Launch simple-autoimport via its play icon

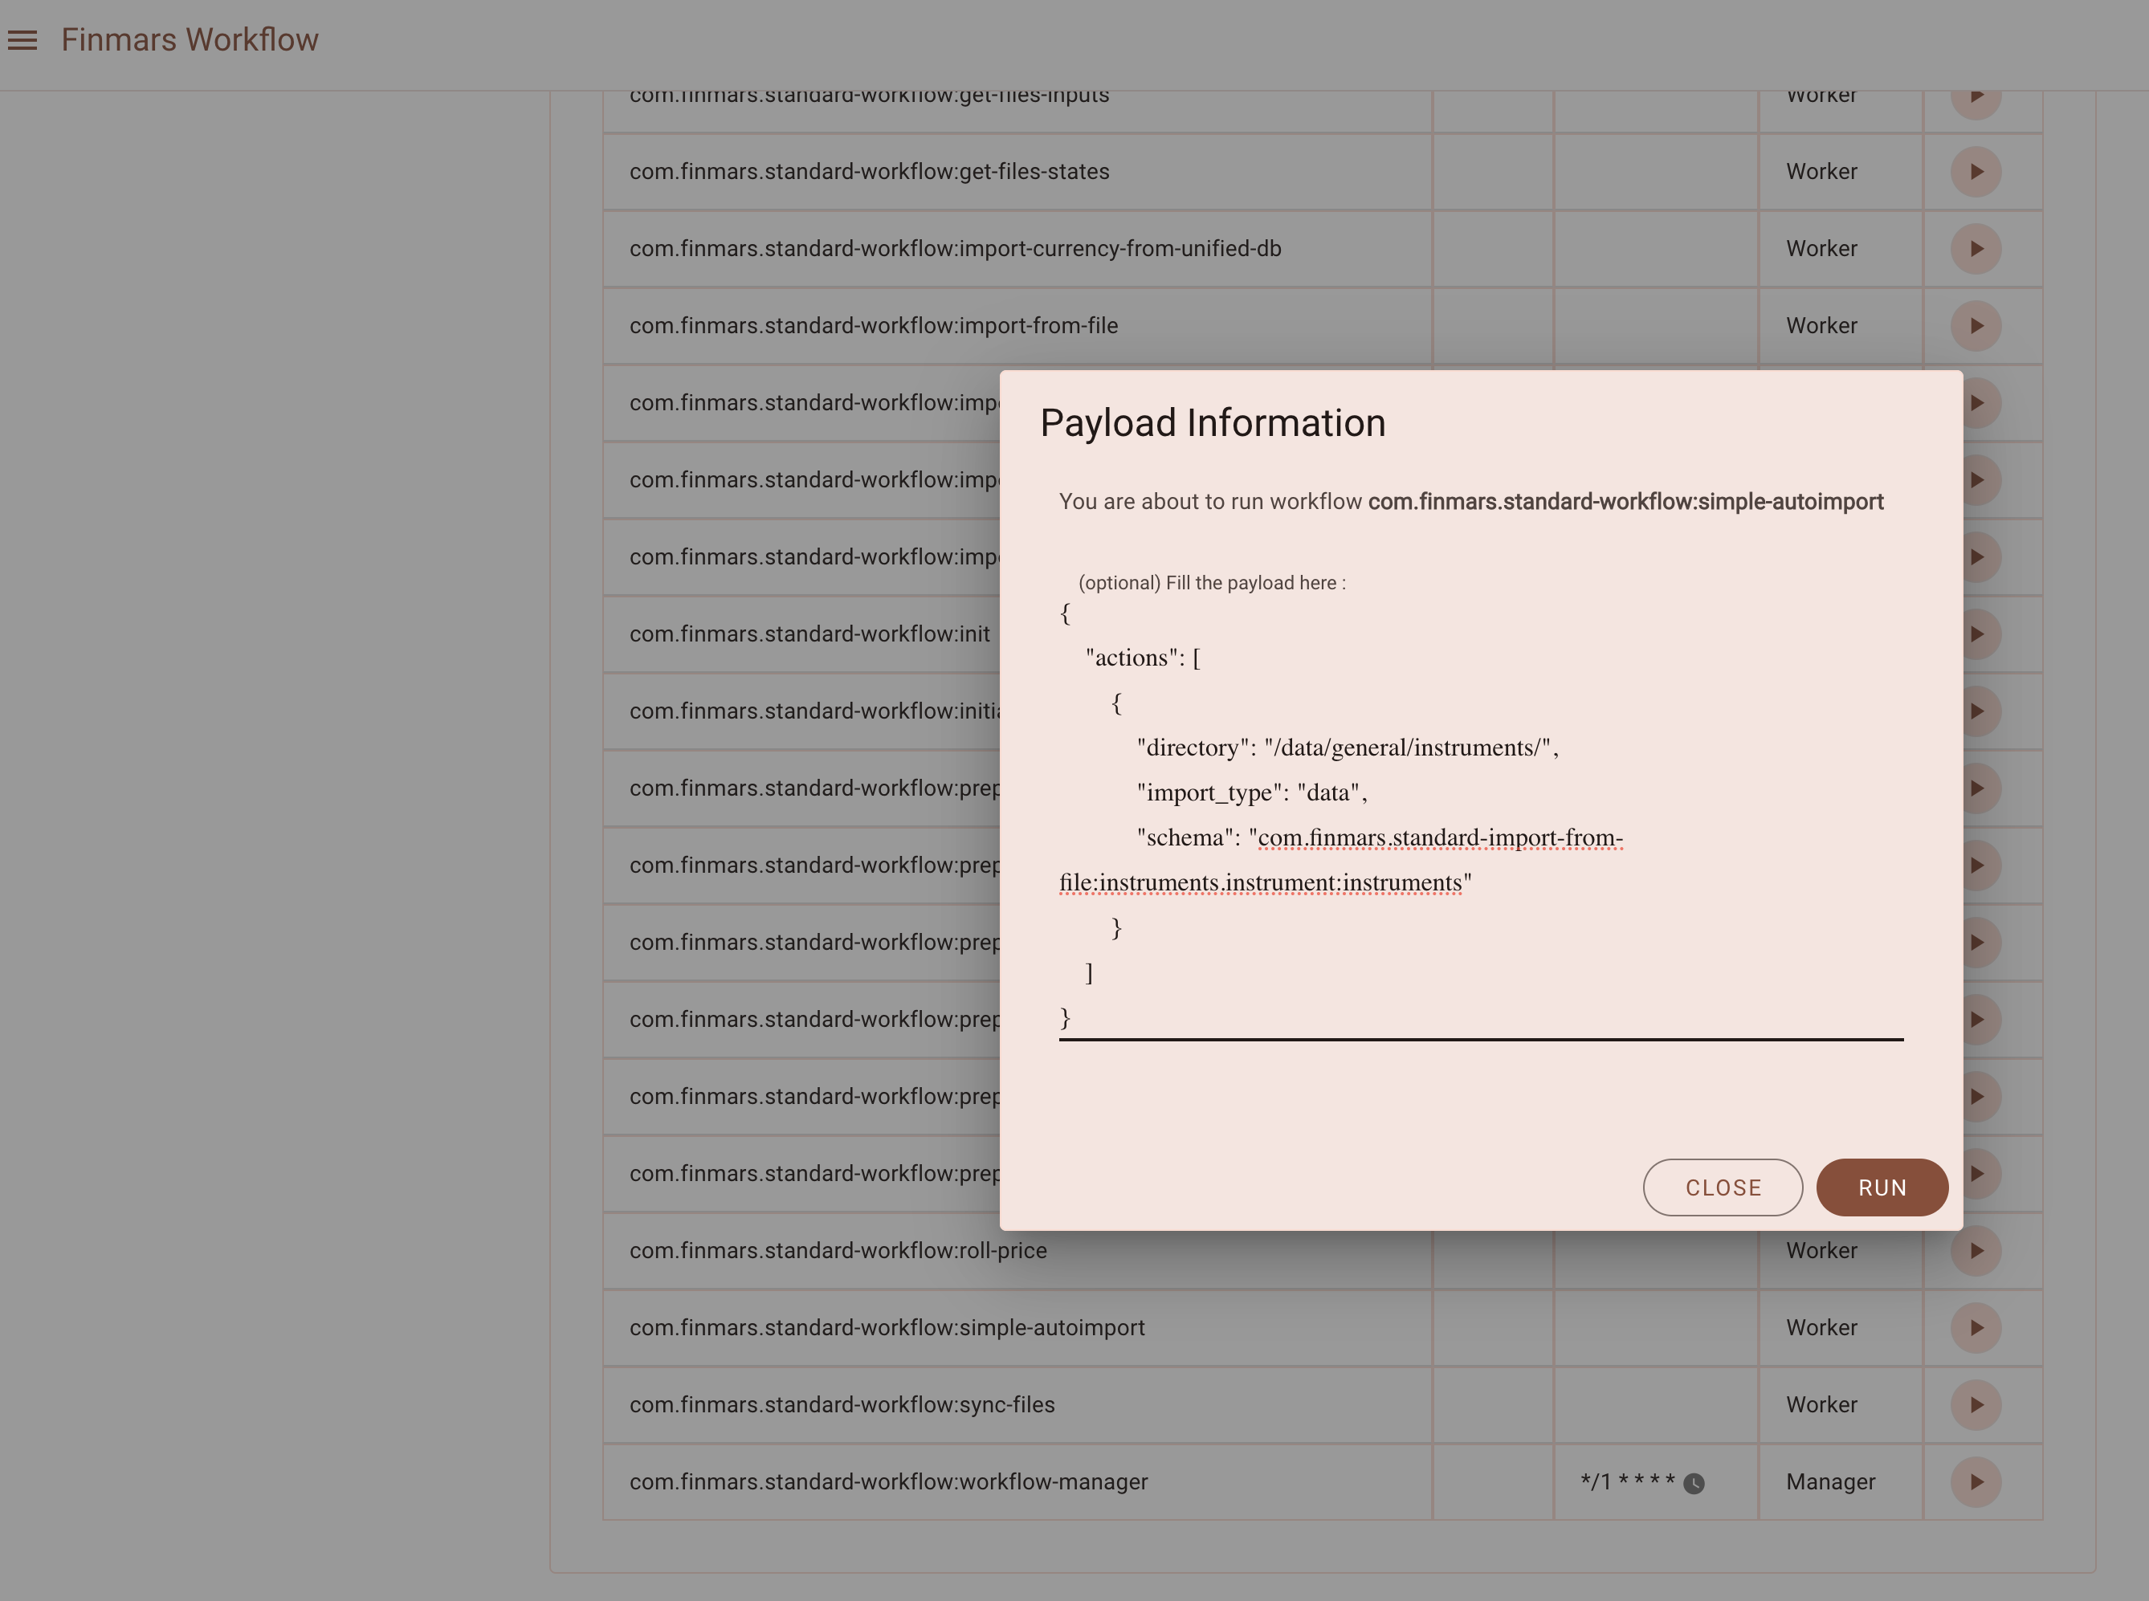1976,1328
